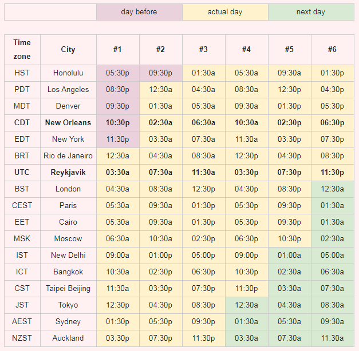This screenshot has width=359, height=351.
Task: Click New Delhi's 01:00a cell in column #5
Action: 290,256
